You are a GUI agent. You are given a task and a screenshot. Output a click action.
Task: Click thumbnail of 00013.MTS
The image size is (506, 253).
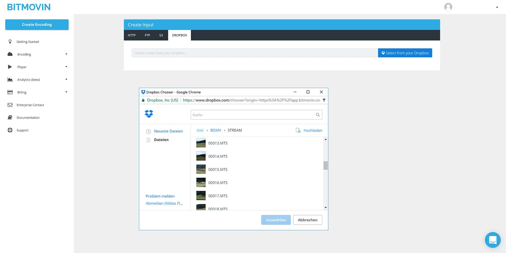[x=201, y=143]
